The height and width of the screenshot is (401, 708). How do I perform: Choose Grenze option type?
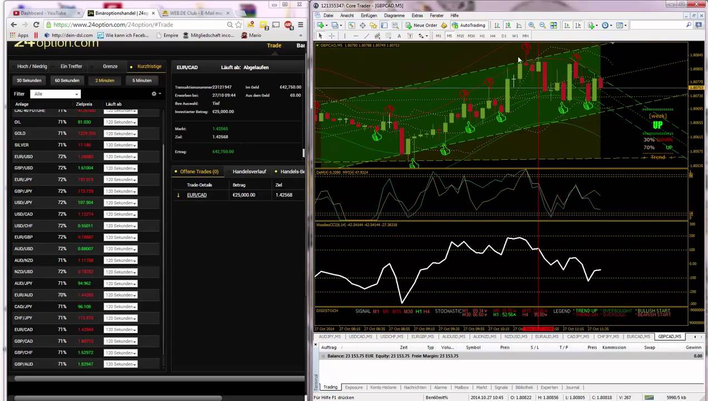coord(110,66)
